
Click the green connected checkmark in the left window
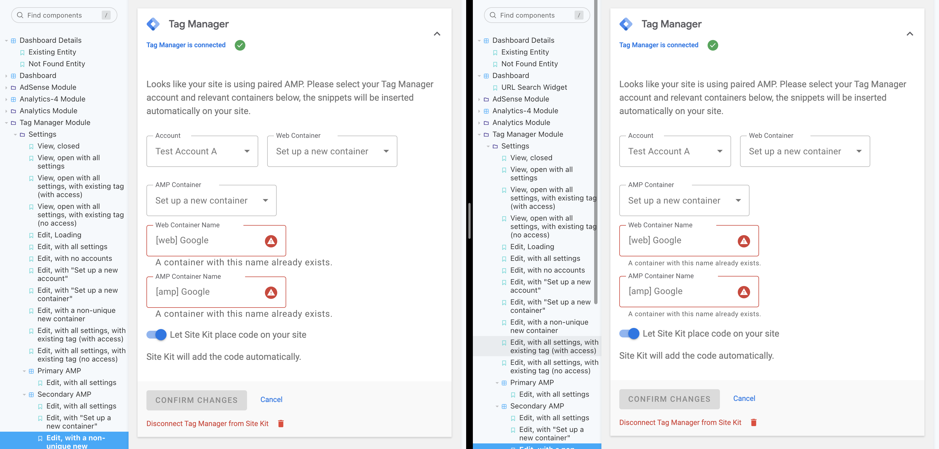(240, 45)
